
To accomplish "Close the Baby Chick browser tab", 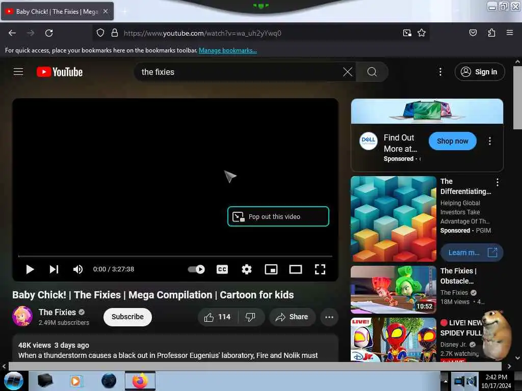I will coord(106,11).
